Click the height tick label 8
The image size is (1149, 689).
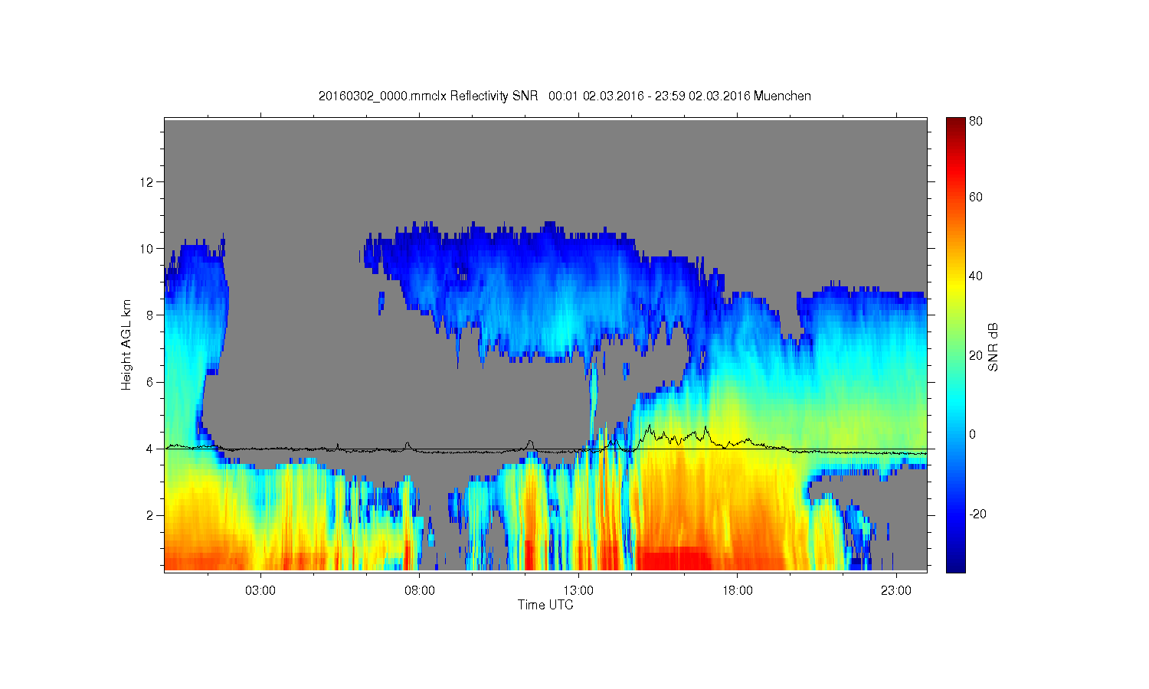click(150, 315)
